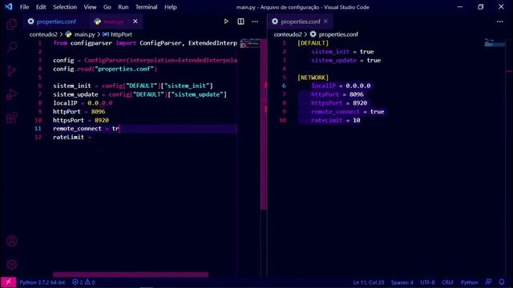
Task: Select Python 3.7.2 64-bit interpreter
Action: tap(42, 282)
